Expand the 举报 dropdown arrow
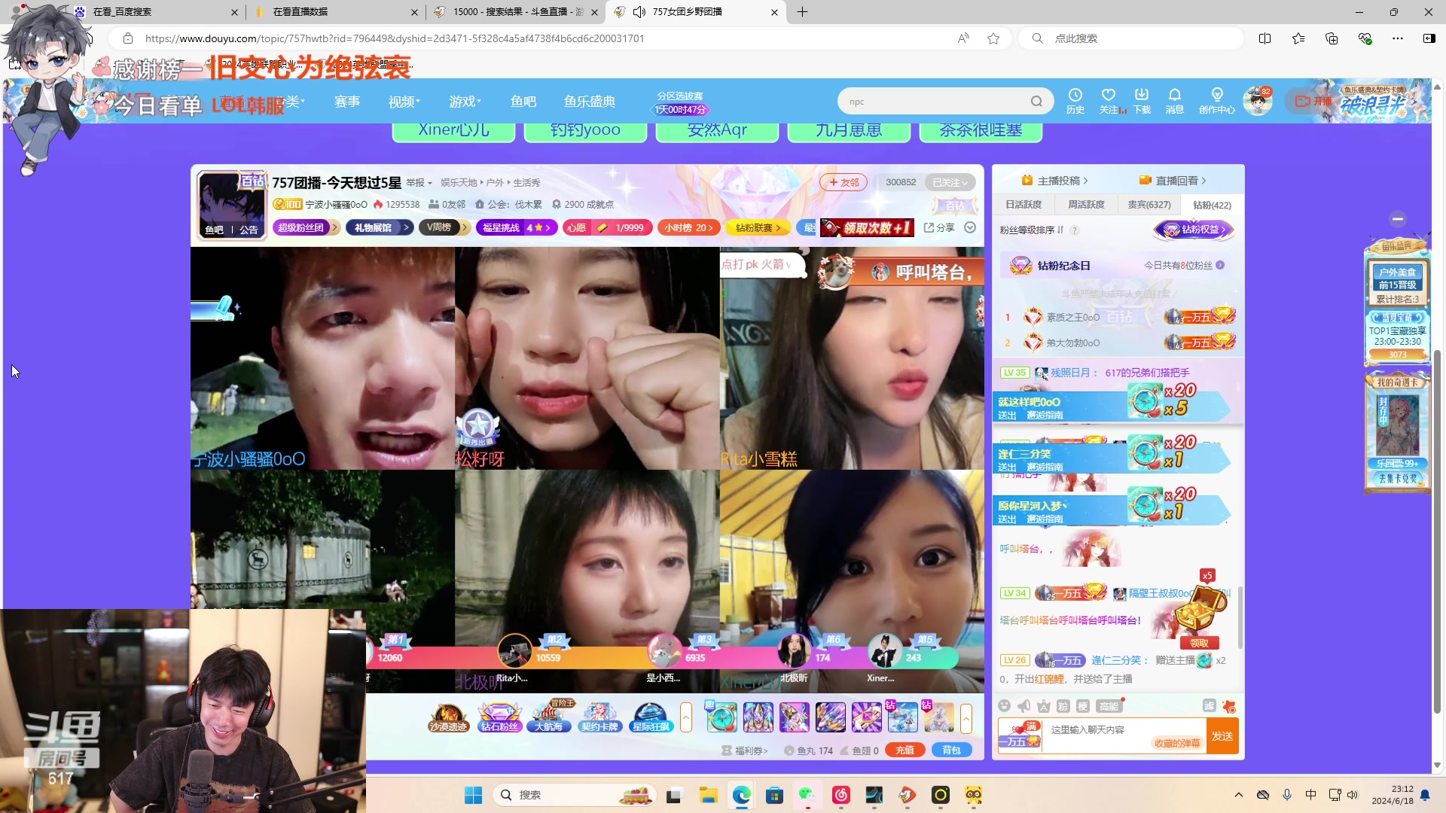Image resolution: width=1446 pixels, height=813 pixels. pyautogui.click(x=429, y=183)
